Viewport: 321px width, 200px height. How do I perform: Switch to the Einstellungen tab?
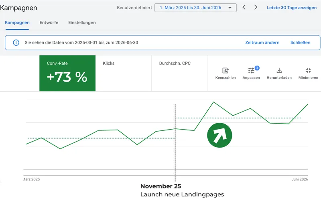point(82,23)
